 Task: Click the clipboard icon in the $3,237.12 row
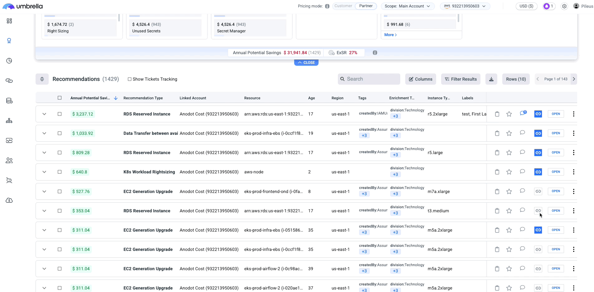[x=497, y=114]
